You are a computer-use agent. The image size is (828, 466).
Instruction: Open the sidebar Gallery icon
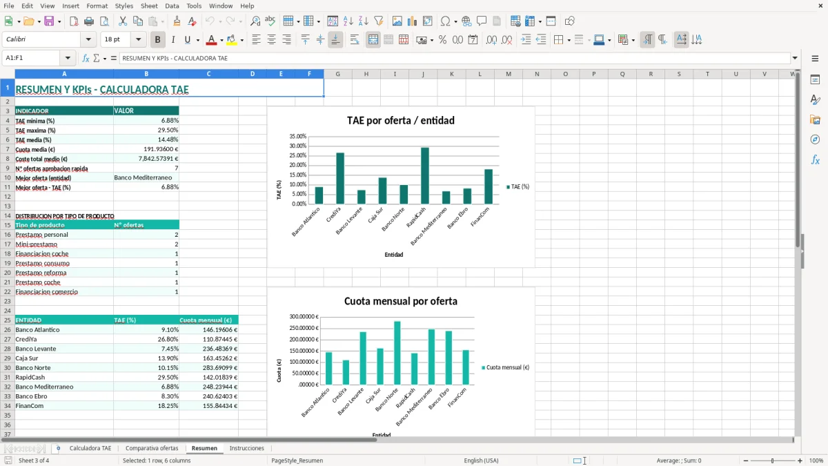click(x=815, y=119)
